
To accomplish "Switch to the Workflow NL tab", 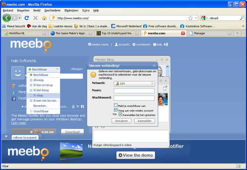I will tap(25, 33).
